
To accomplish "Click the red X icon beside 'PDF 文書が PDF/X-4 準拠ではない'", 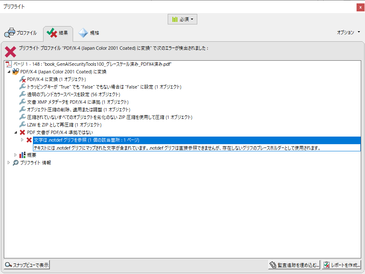I will [23, 132].
